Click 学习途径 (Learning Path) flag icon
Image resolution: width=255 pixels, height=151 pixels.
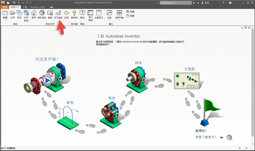[58, 13]
